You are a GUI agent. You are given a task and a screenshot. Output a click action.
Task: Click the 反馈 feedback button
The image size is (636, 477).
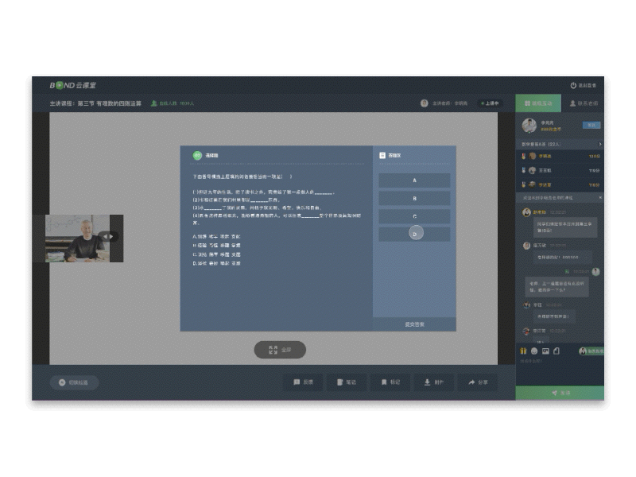303,382
